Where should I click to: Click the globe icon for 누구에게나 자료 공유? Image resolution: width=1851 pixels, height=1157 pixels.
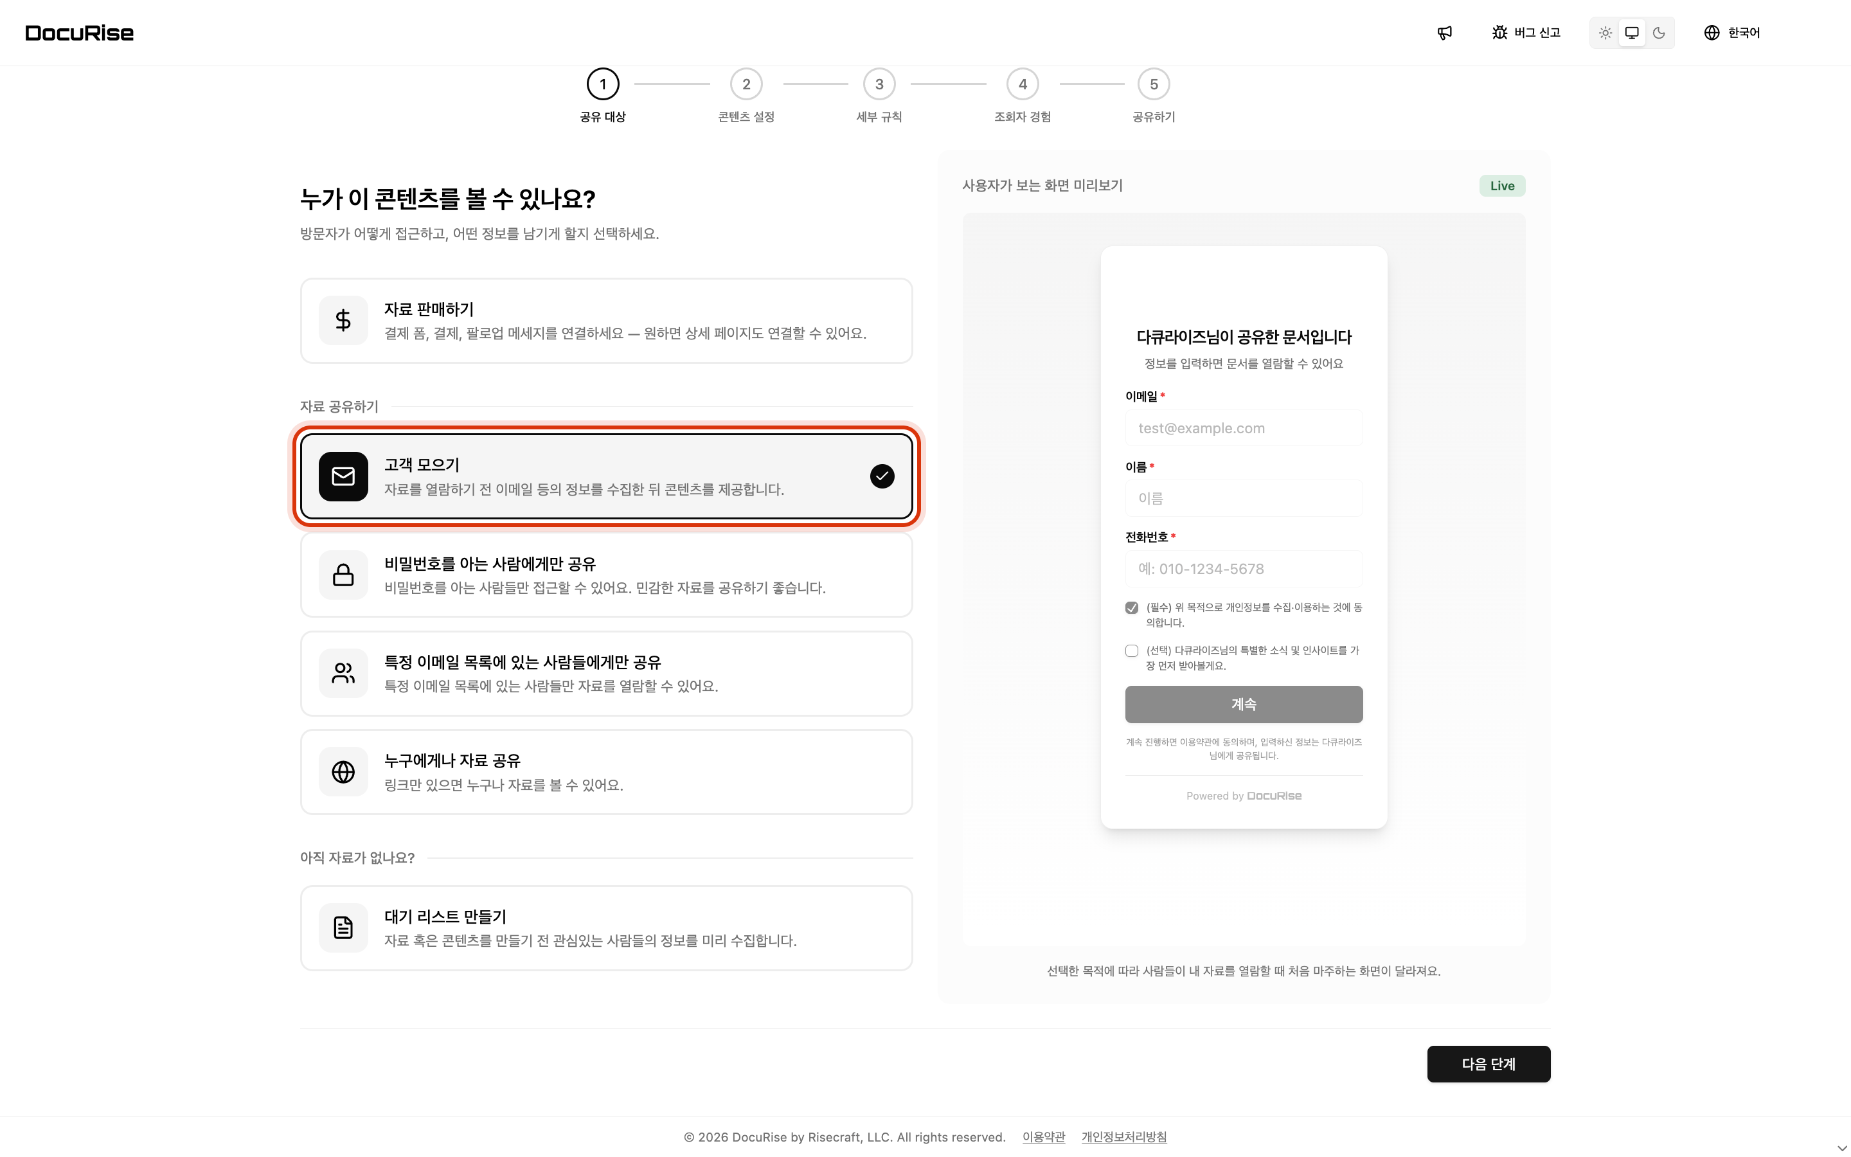(x=343, y=772)
